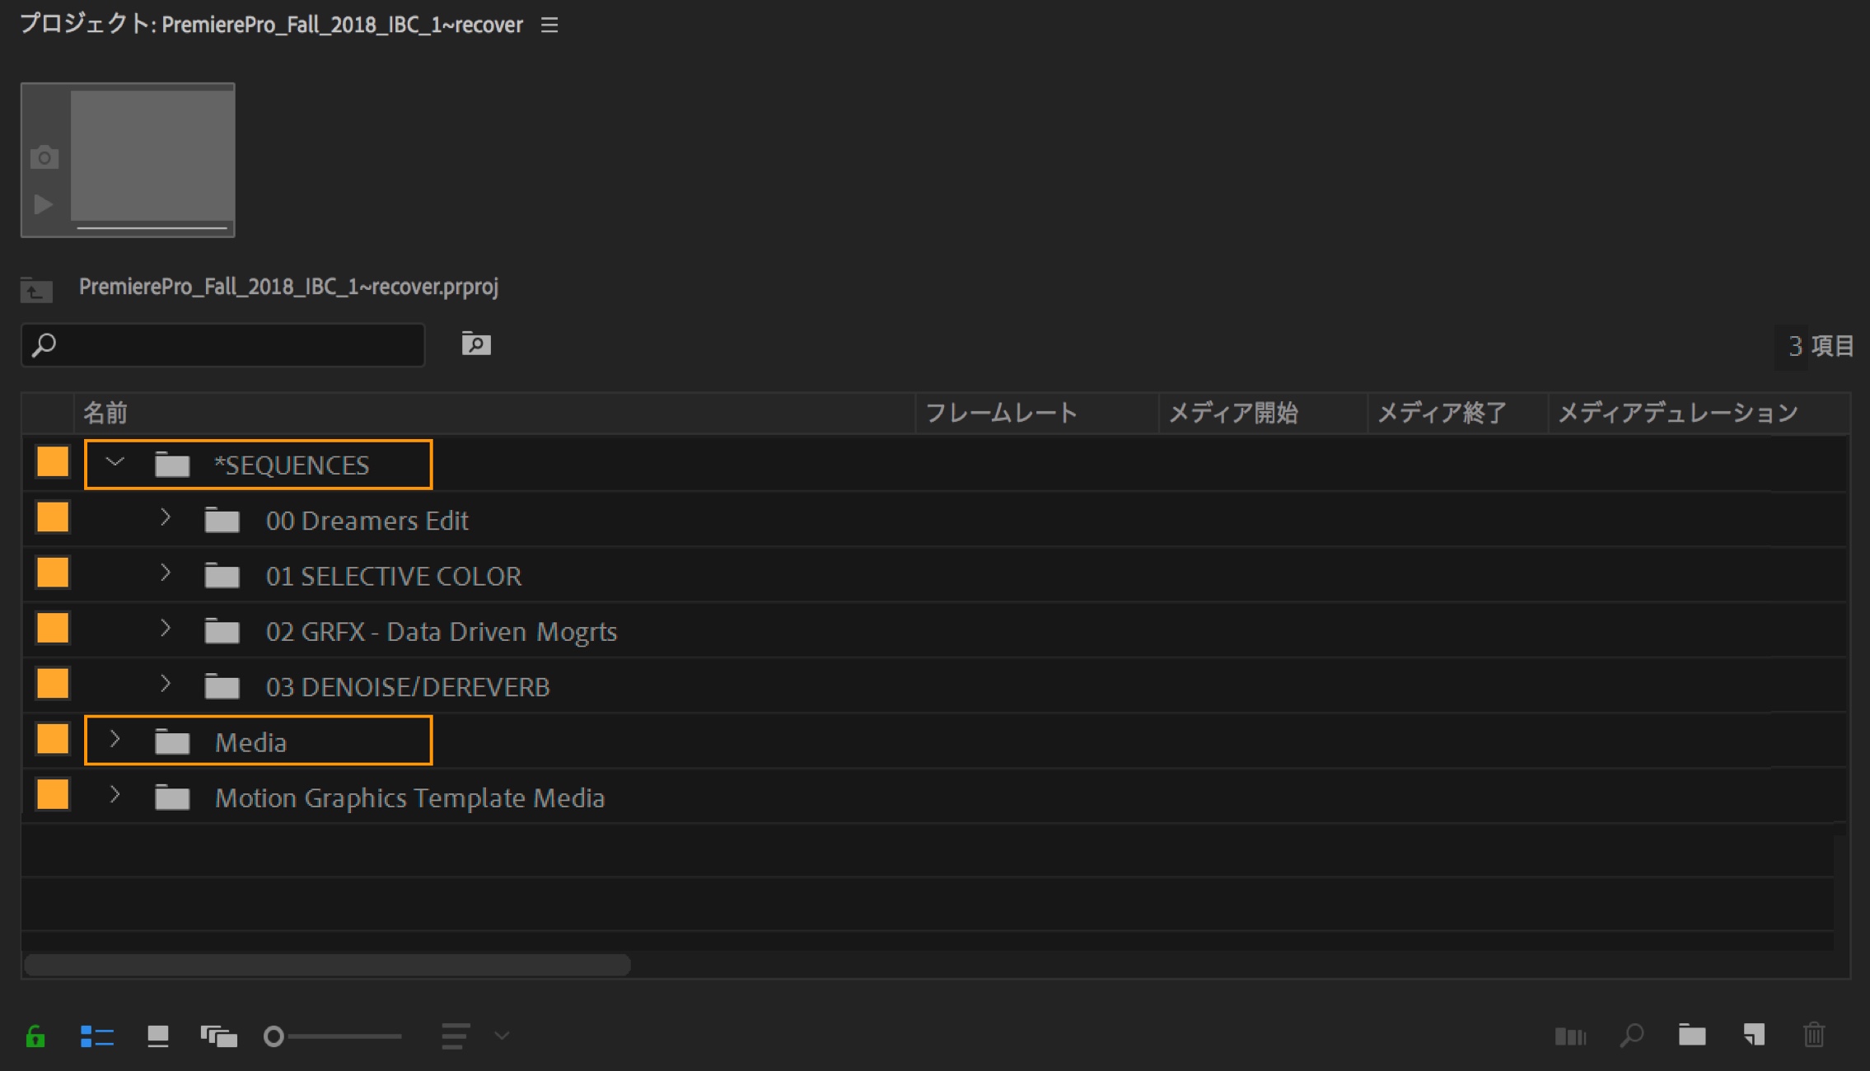The width and height of the screenshot is (1870, 1071).
Task: Click label color swatch for Media row
Action: coord(53,740)
